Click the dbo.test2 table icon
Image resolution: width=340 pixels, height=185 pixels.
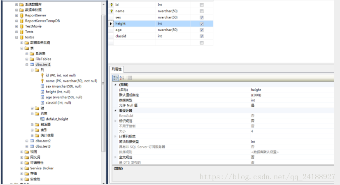pyautogui.click(x=32, y=141)
